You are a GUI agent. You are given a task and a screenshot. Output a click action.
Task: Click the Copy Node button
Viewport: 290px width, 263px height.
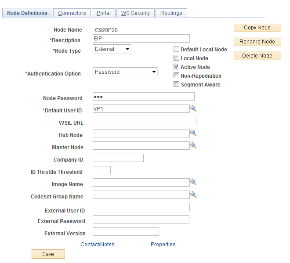pos(257,28)
